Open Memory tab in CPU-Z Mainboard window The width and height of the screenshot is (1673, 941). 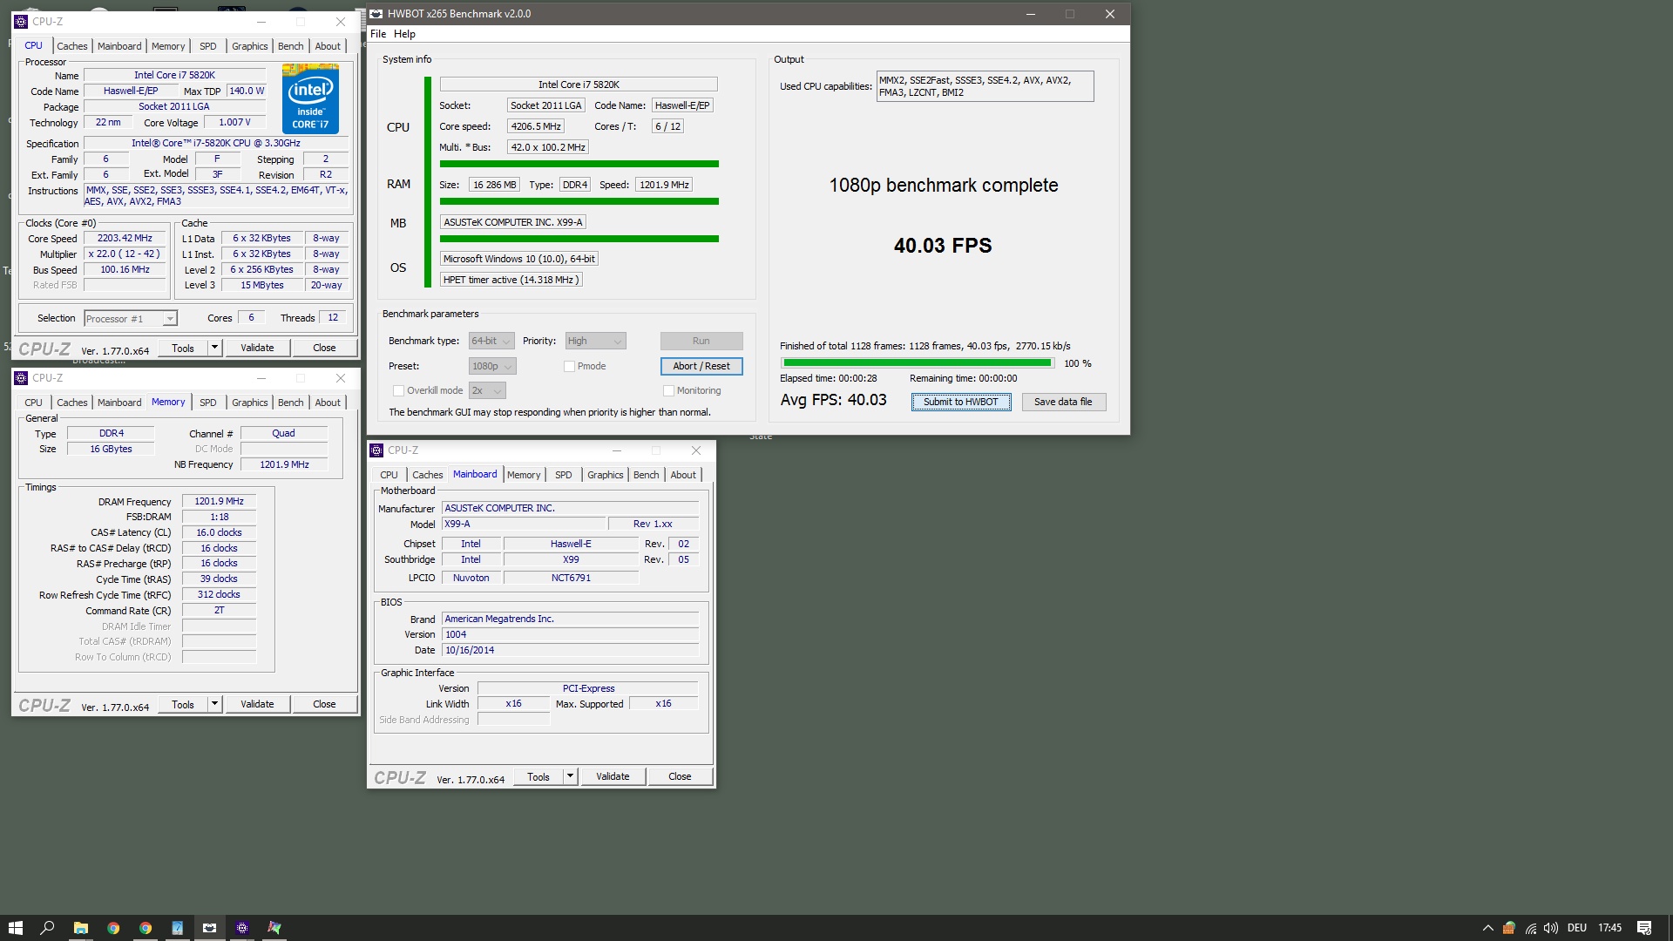[x=524, y=475]
